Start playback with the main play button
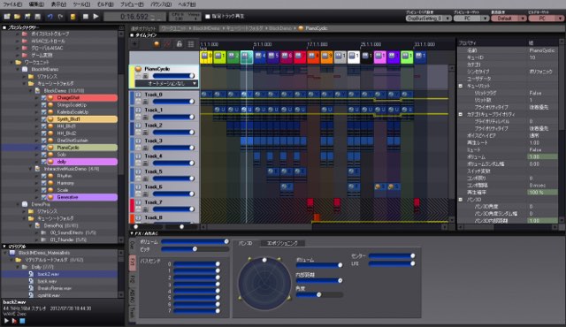 click(x=96, y=17)
